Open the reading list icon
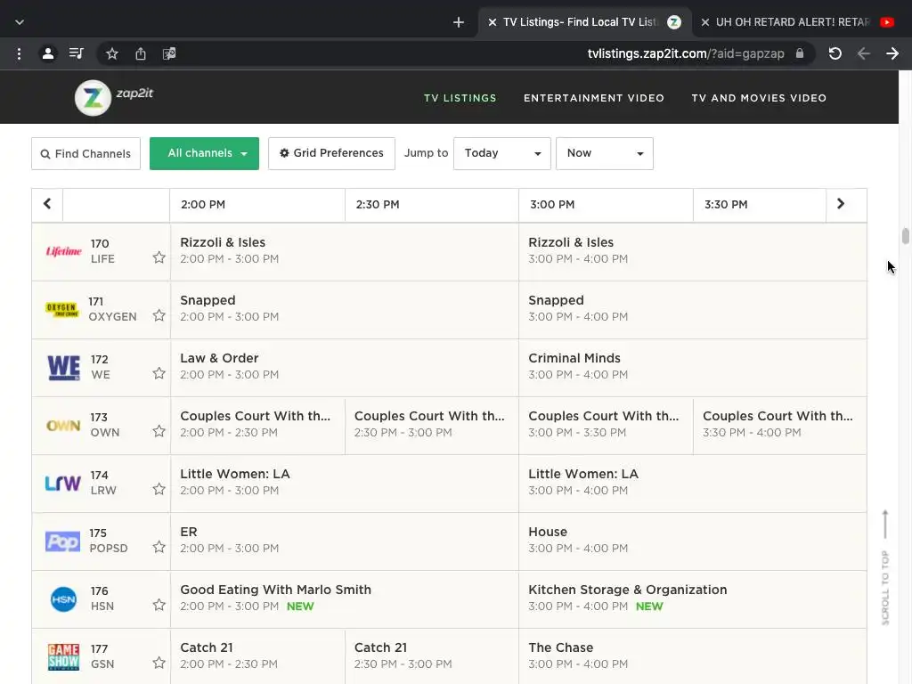 coord(77,54)
